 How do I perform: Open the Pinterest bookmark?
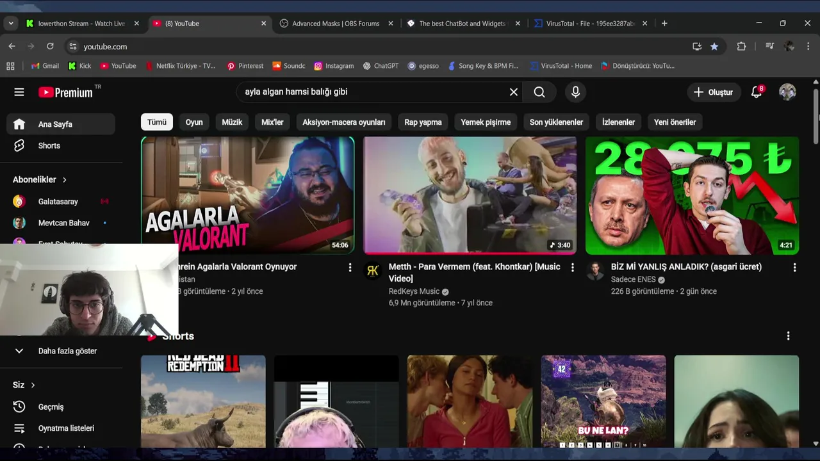pyautogui.click(x=245, y=66)
